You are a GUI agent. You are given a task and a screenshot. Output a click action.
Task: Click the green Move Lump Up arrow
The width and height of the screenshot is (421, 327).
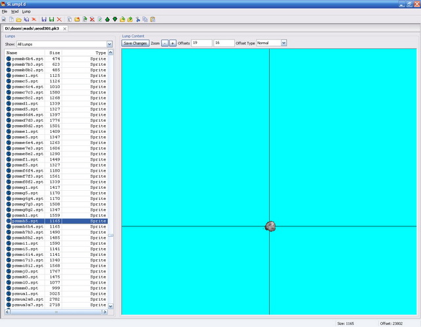coord(107,20)
